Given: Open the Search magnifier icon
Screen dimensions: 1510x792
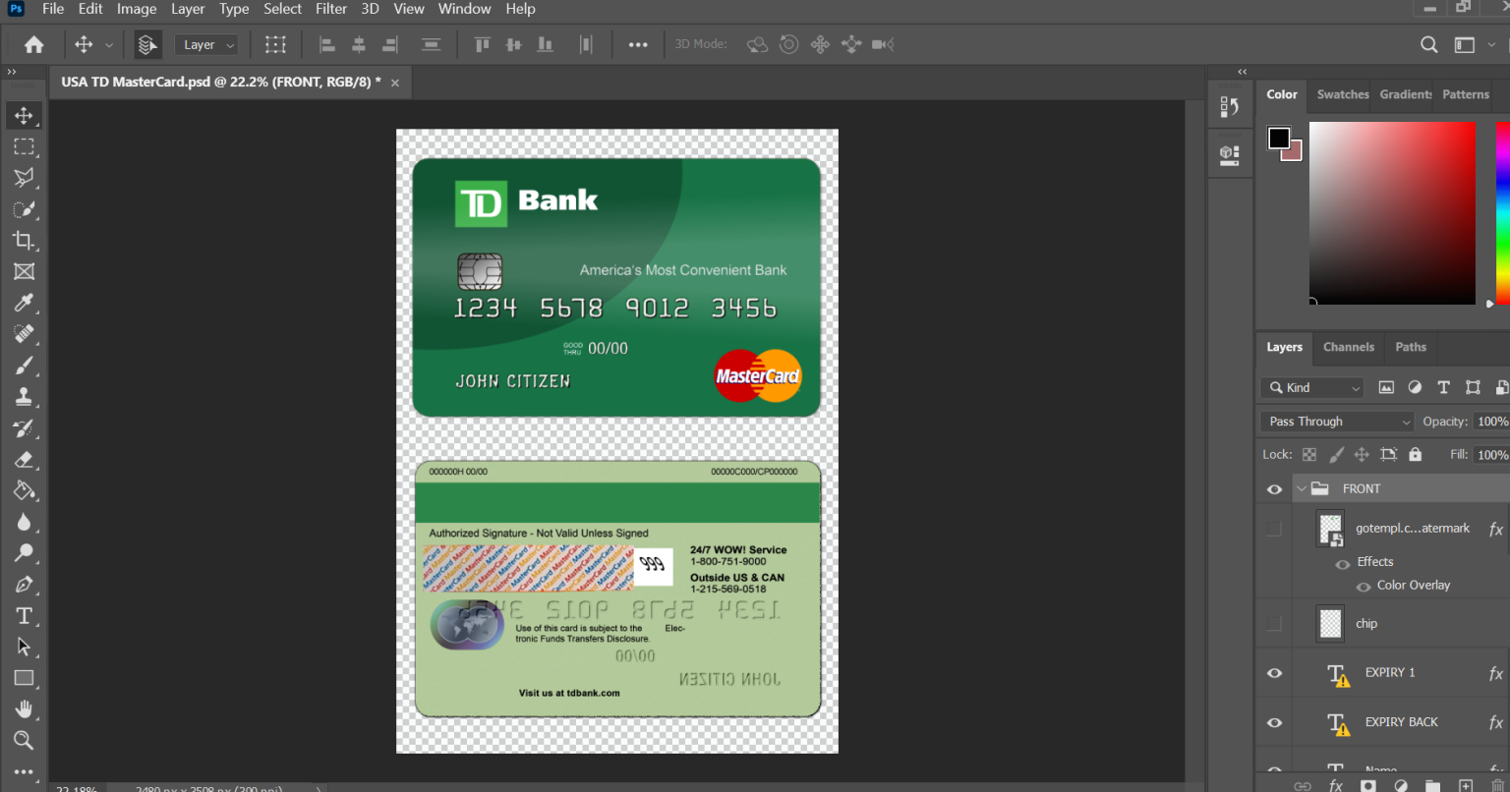Looking at the screenshot, I should coord(1429,44).
